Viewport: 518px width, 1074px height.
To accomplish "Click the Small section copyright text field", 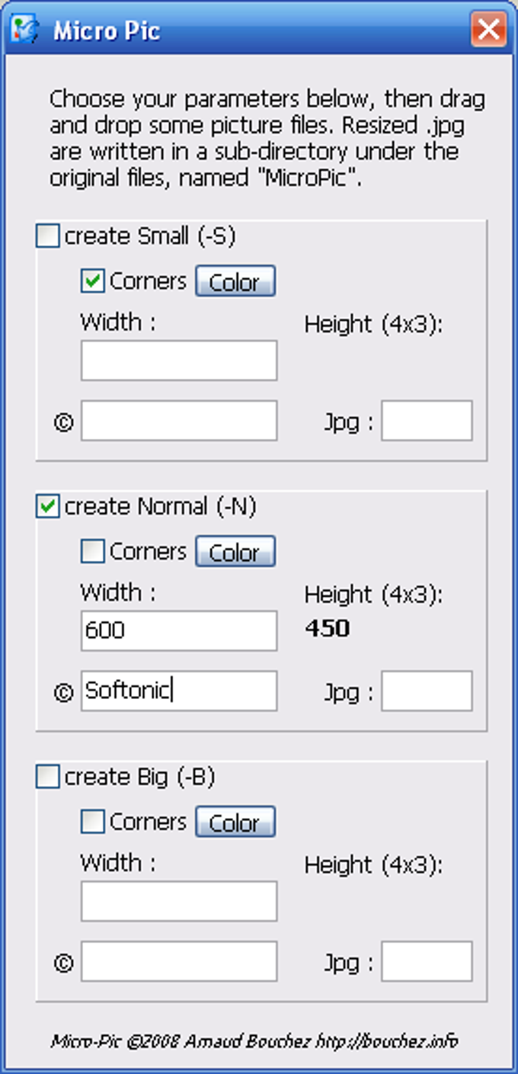I will 179,421.
